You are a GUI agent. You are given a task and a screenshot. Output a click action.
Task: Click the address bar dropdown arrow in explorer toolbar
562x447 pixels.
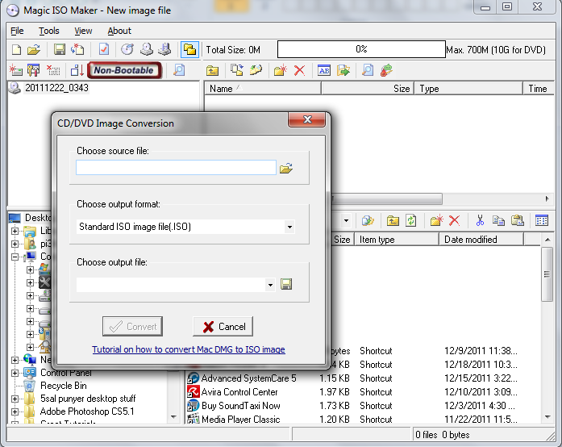346,220
